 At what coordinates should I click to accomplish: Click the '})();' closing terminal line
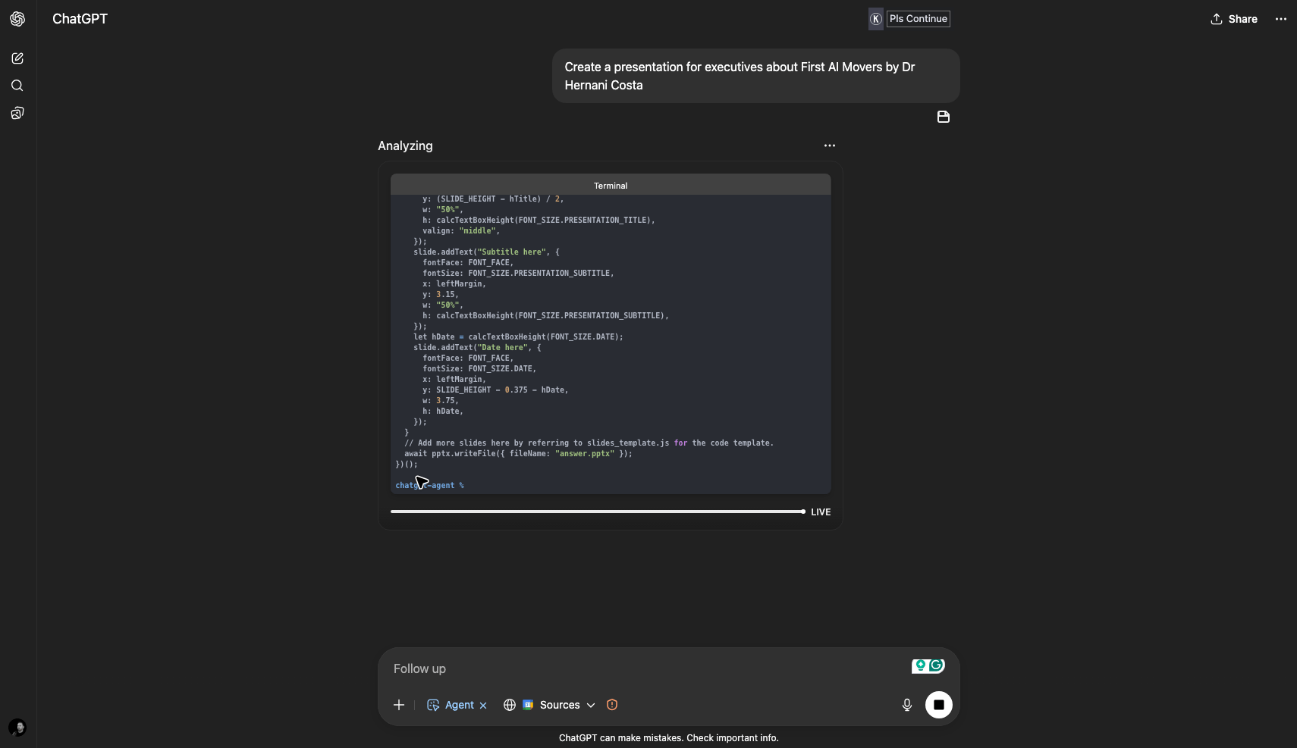tap(407, 464)
